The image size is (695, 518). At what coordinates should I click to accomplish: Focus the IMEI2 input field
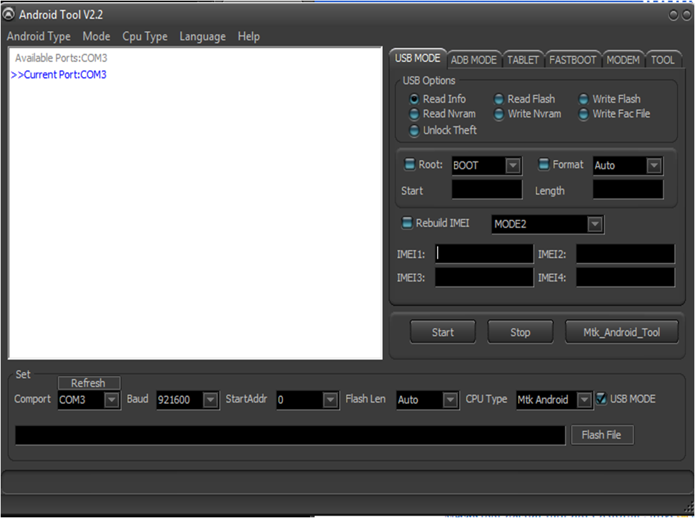pos(625,254)
